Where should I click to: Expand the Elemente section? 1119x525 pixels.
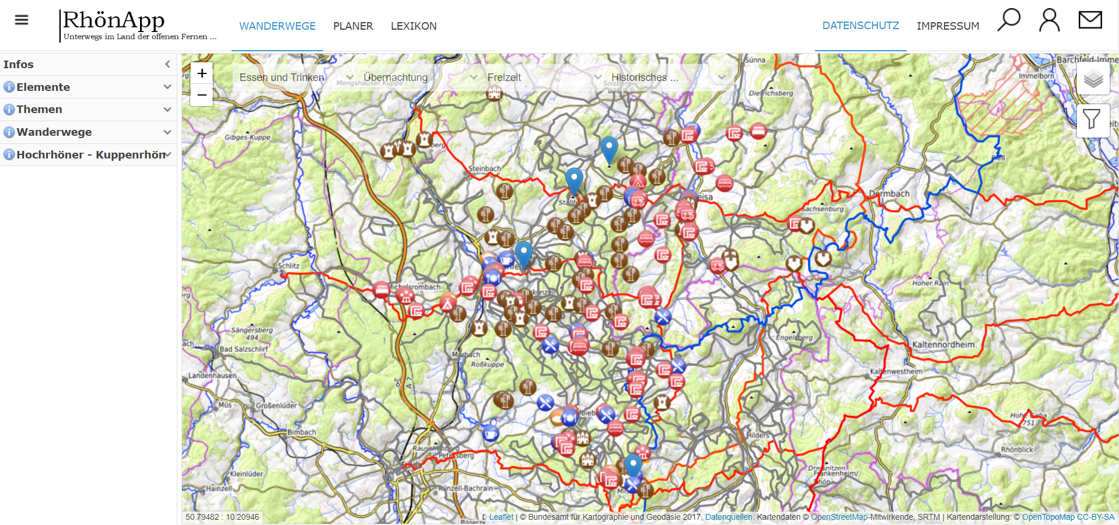point(167,87)
